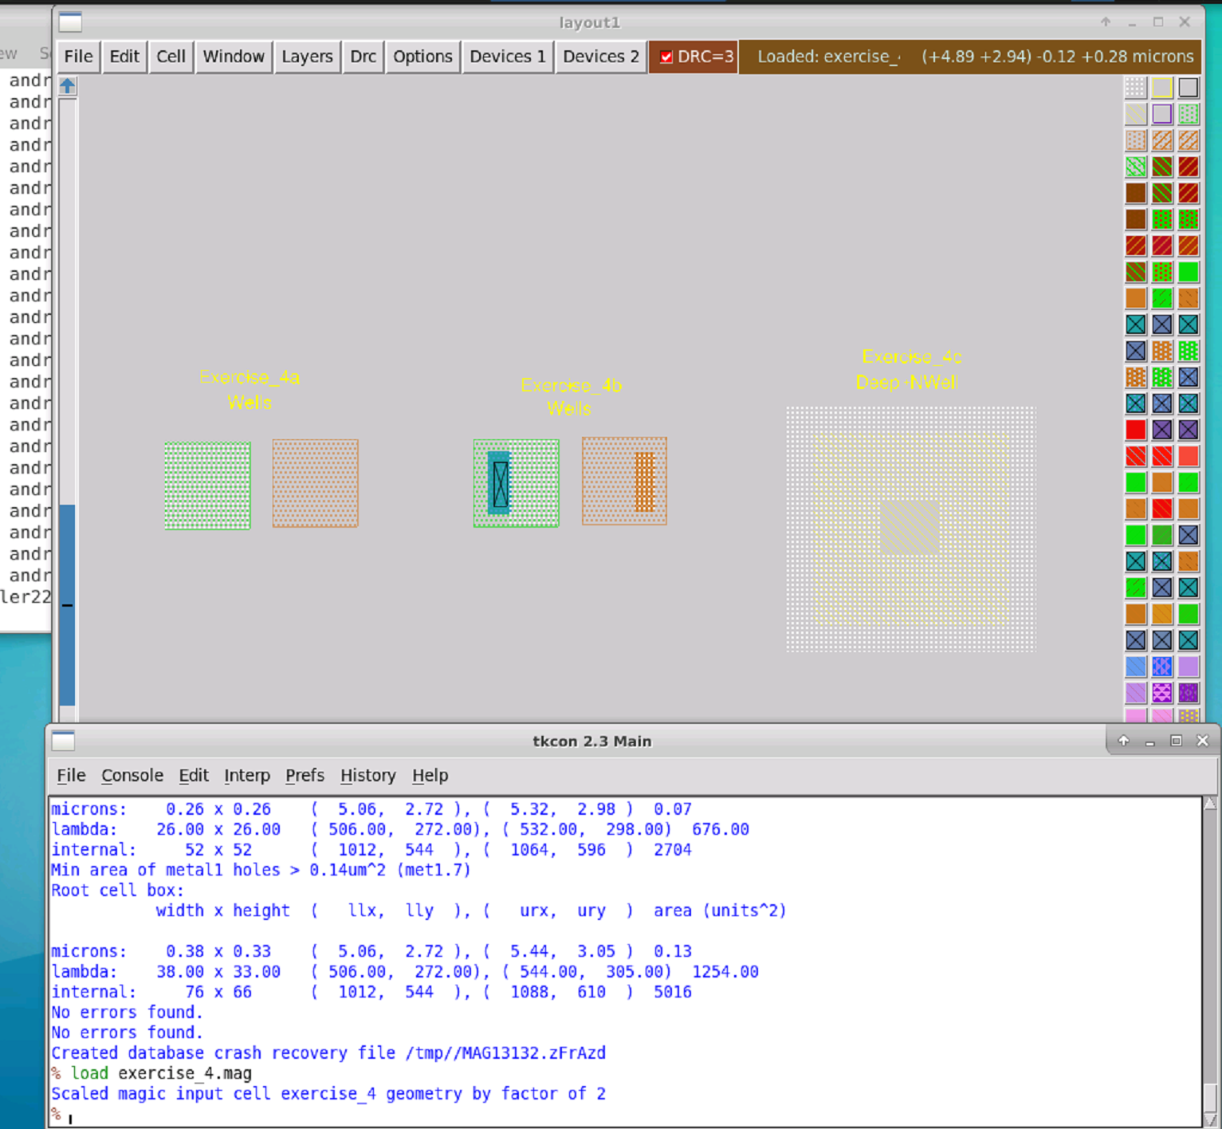The image size is (1222, 1129).
Task: Select the light blue diagonal-lined layer icon
Action: pos(1135,667)
